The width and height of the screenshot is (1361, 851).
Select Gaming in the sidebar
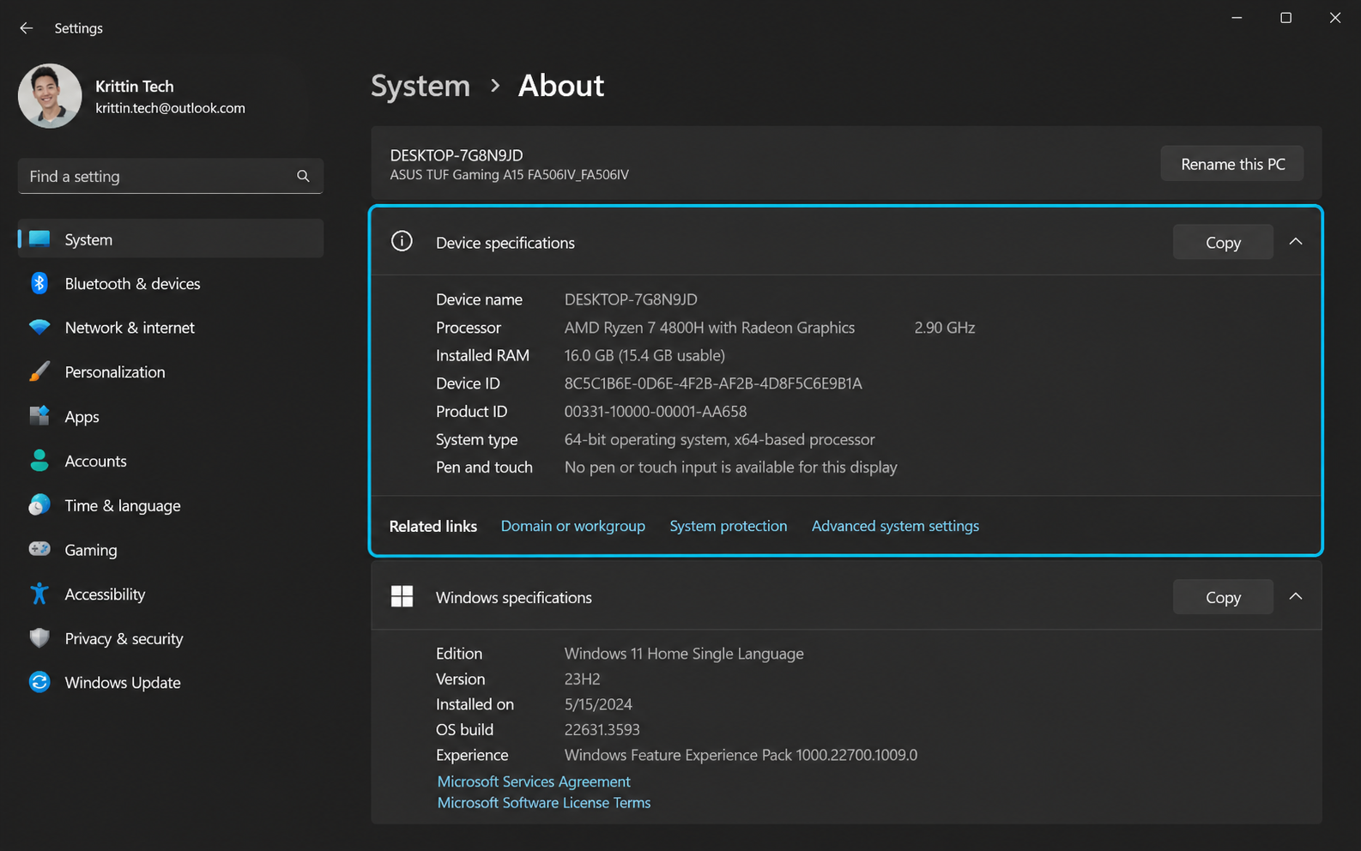point(171,550)
